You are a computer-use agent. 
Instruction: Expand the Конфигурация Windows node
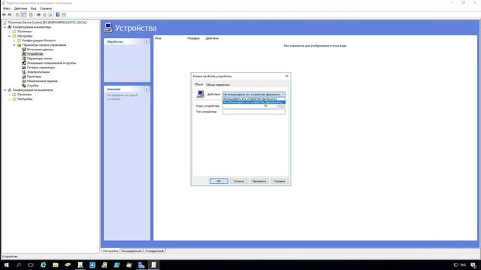click(14, 40)
